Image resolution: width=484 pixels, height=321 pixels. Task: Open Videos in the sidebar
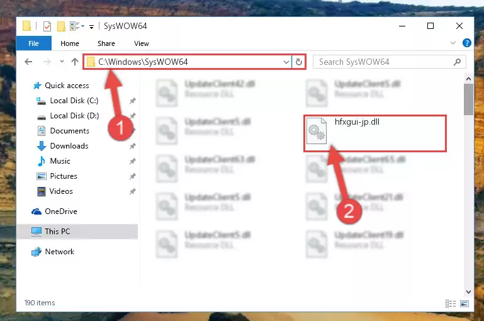click(61, 191)
